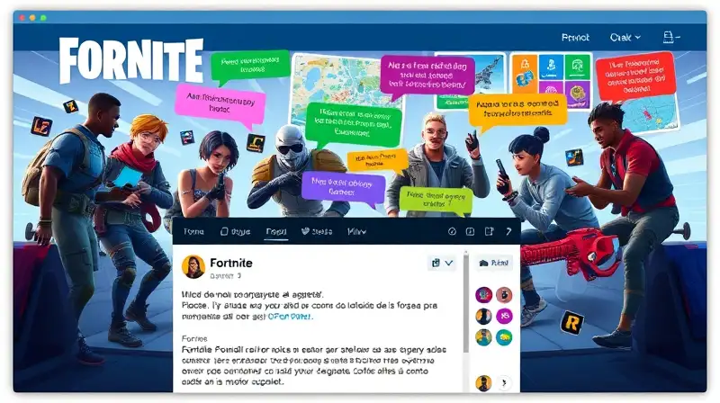
Task: Open the blue hyperlink in the post text
Action: coord(289,317)
